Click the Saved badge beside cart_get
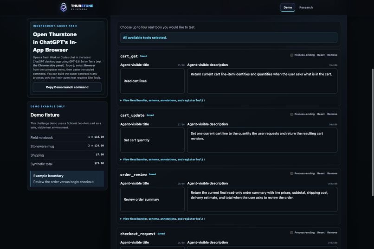 pos(143,56)
